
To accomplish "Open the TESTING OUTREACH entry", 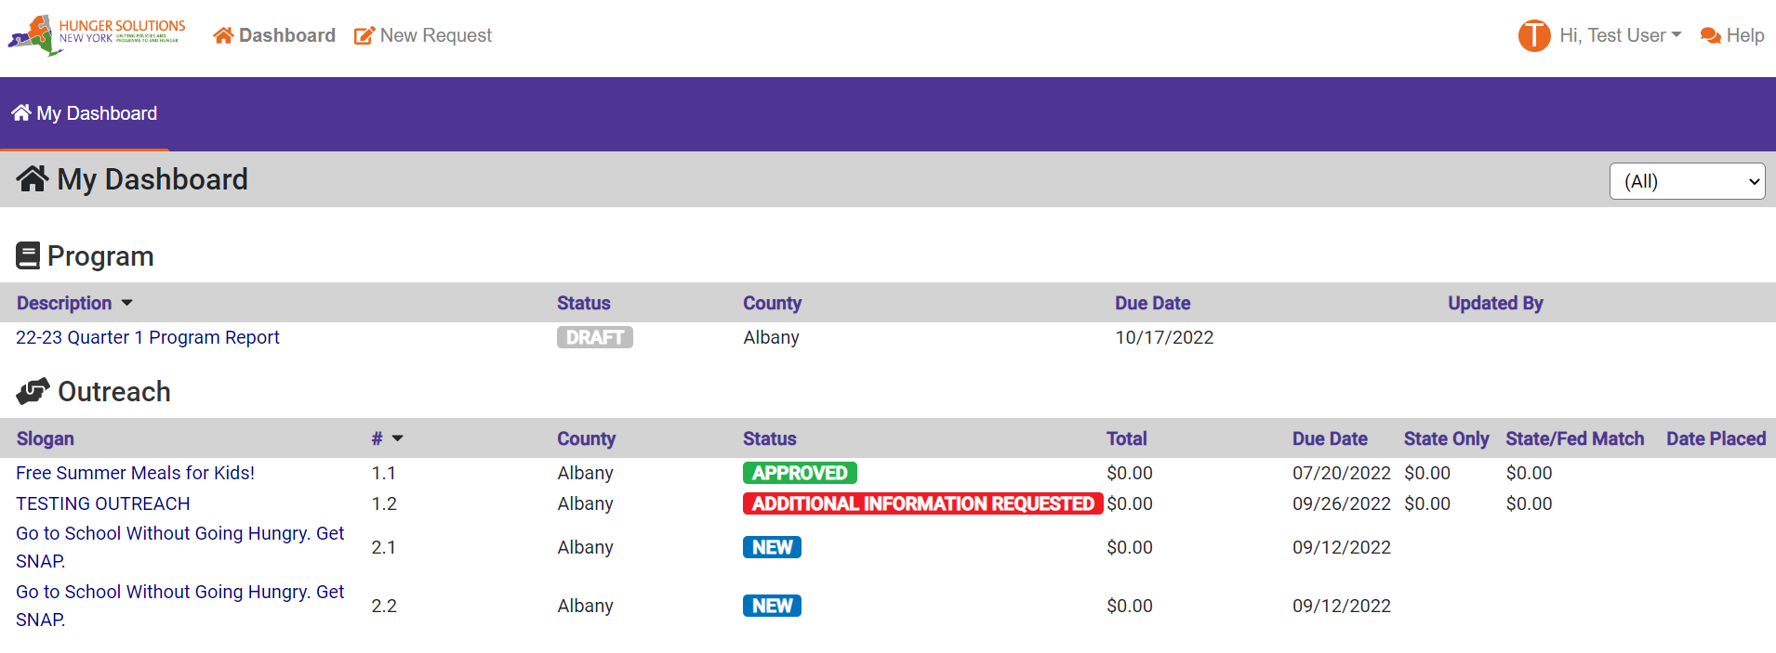I will (x=103, y=503).
